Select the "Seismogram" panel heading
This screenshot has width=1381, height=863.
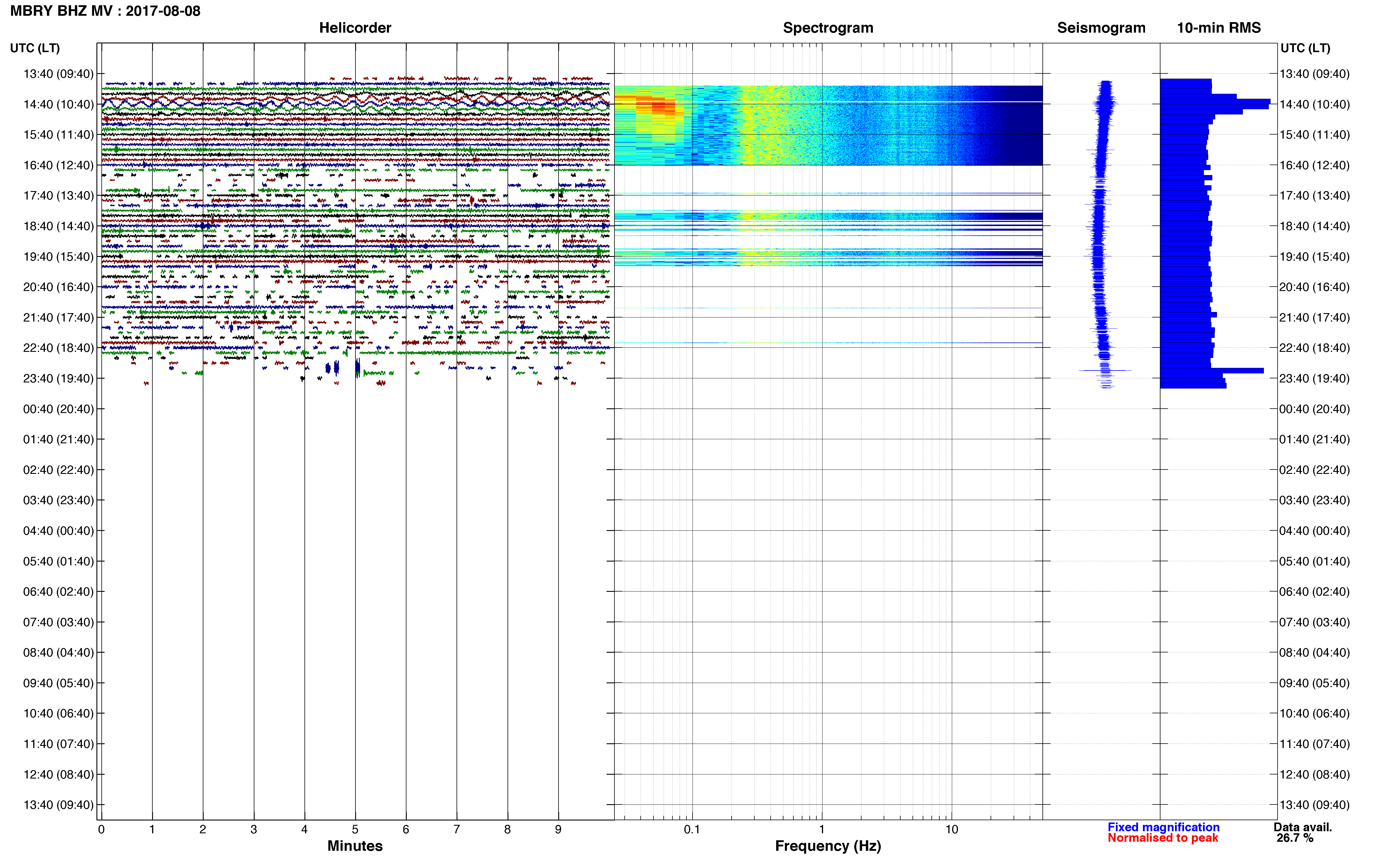1101,28
